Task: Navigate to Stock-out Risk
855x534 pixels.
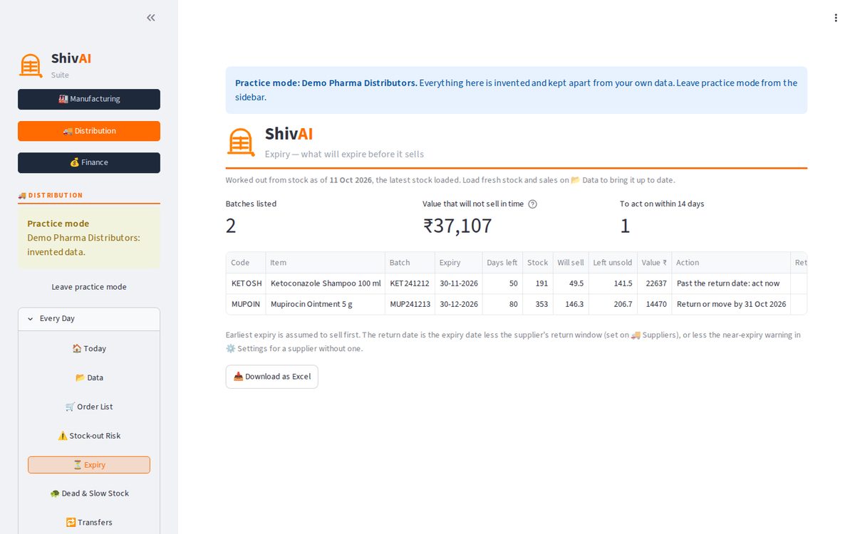Action: coord(89,436)
